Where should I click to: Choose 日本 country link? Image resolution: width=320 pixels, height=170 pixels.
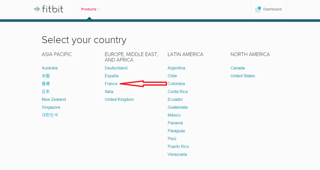click(46, 92)
